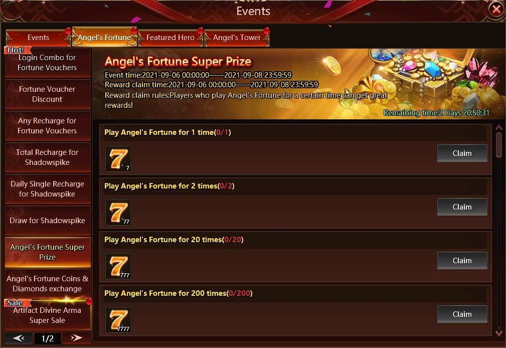Image resolution: width=506 pixels, height=348 pixels.
Task: Click the 7777 reward icon for 200 times play
Action: (x=118, y=319)
